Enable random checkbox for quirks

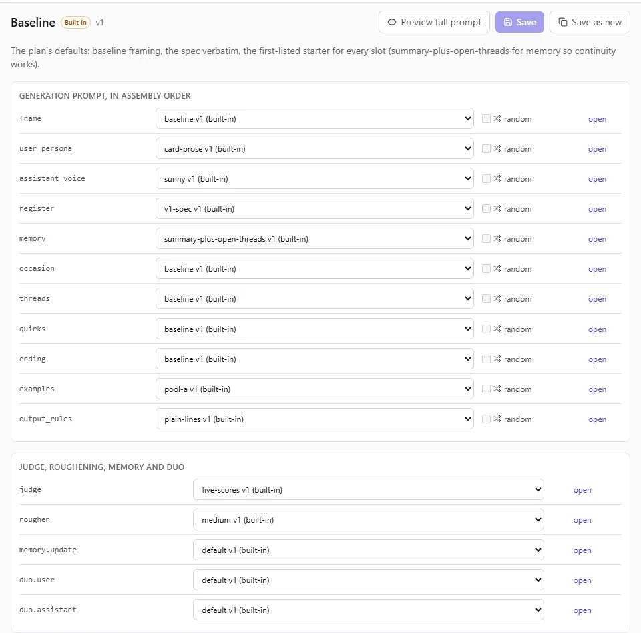[x=486, y=329]
